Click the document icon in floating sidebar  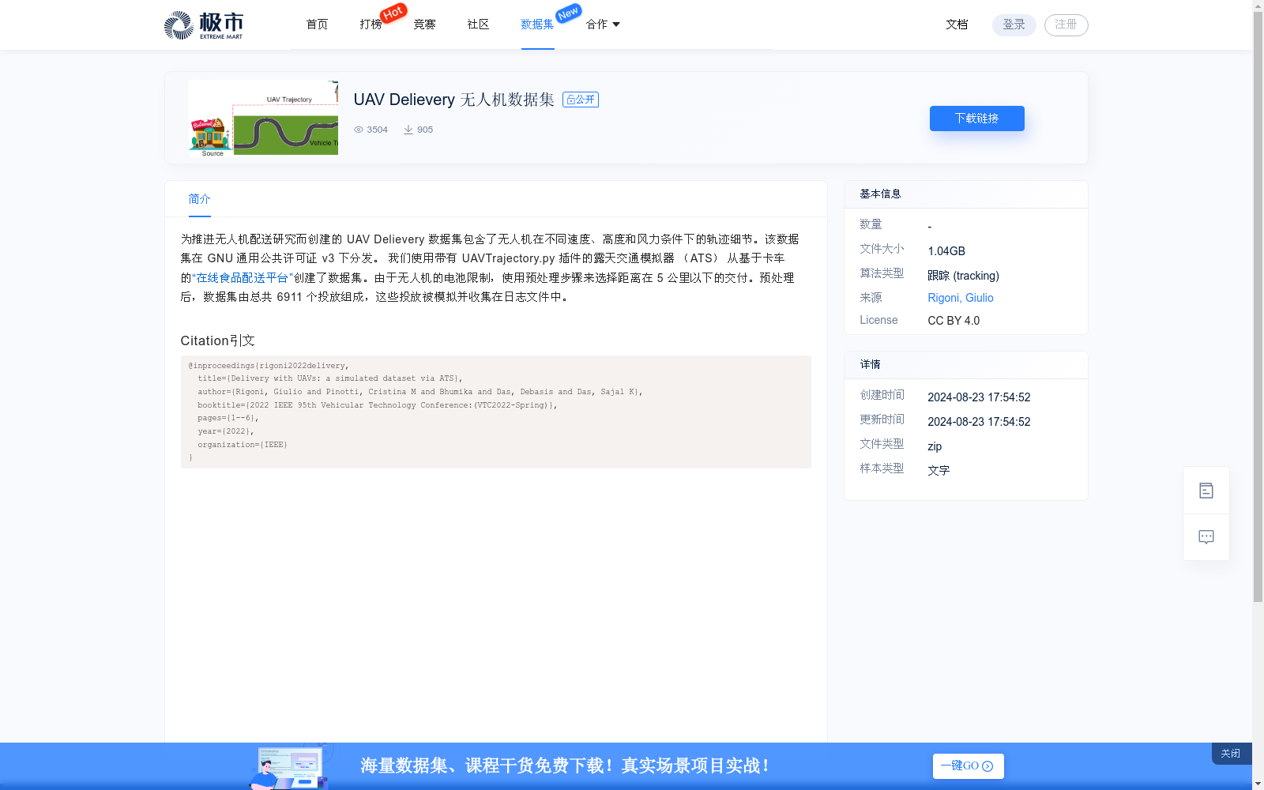click(1206, 491)
